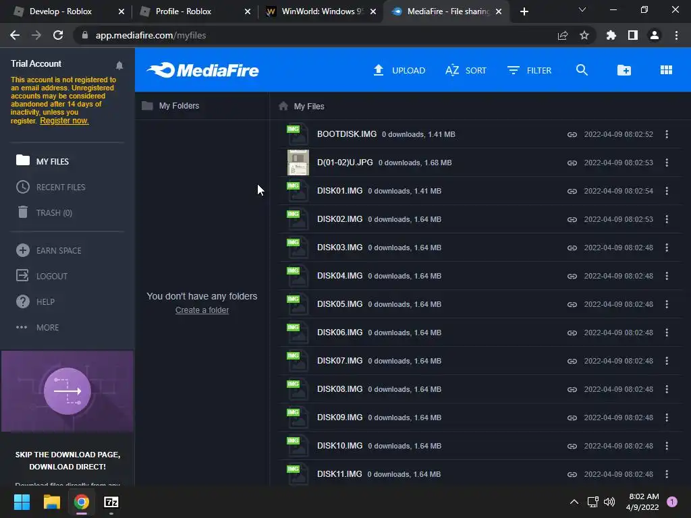
Task: Click the notification bell icon
Action: coord(119,65)
